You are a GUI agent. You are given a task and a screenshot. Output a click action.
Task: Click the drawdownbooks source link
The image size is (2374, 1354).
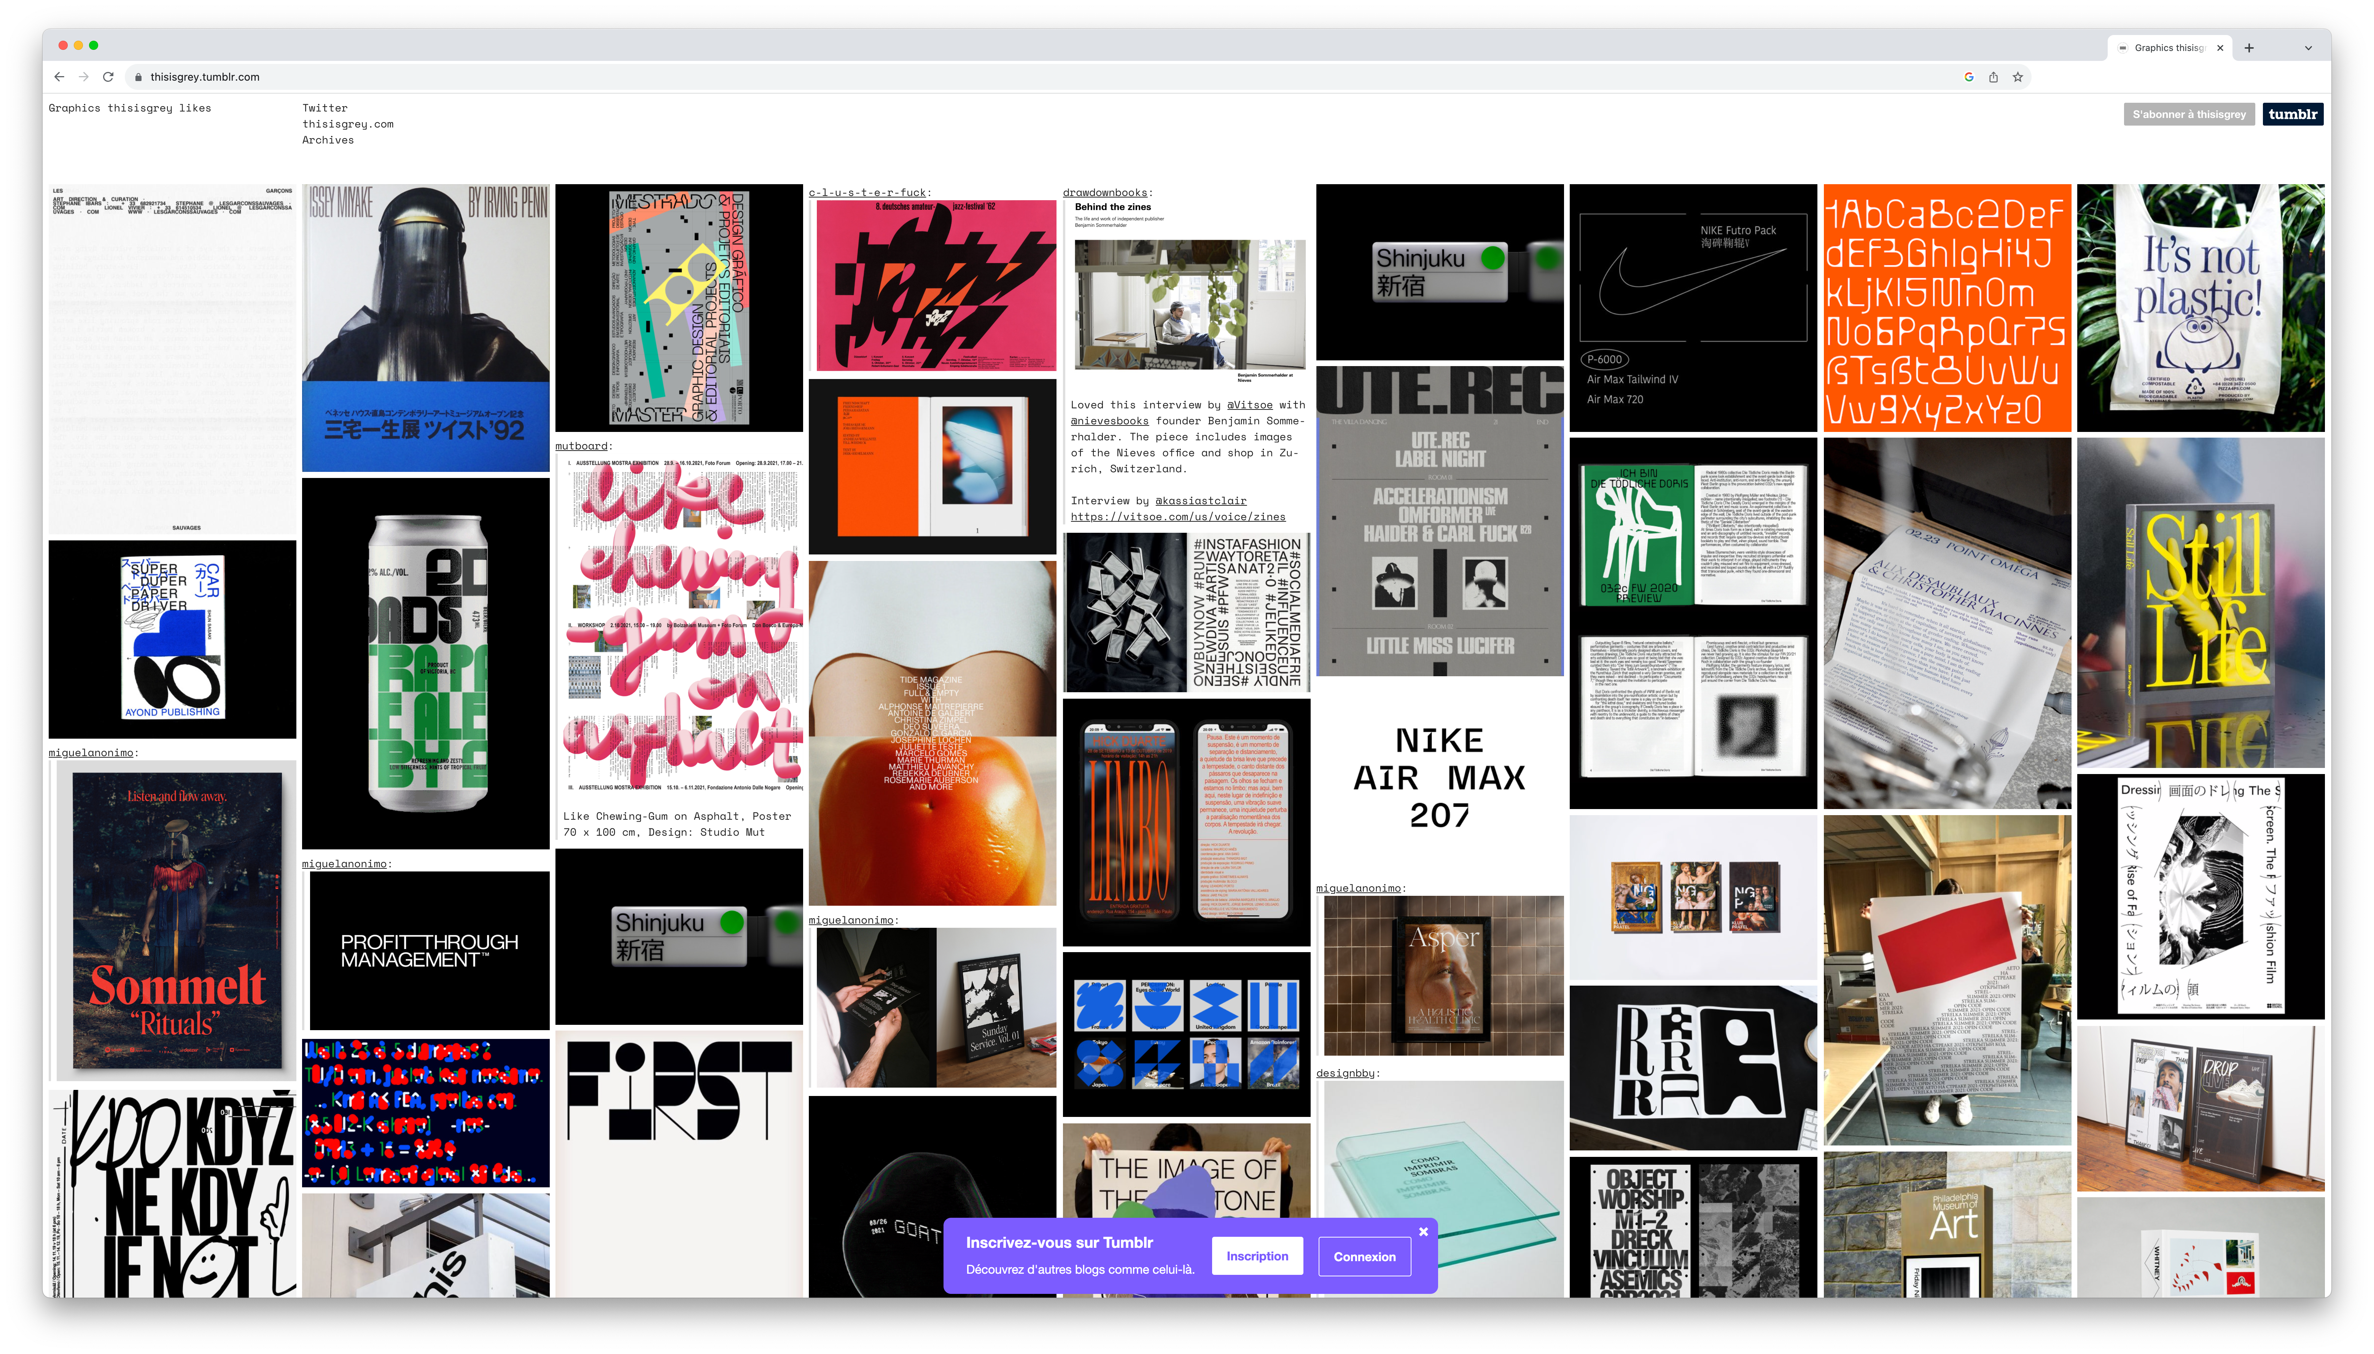[x=1104, y=193]
